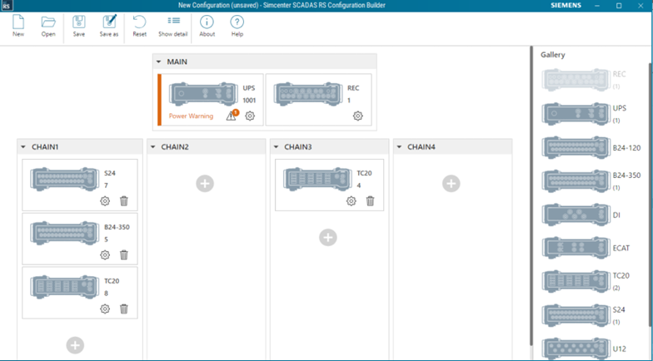
Task: Click the Power Warning triangle alert icon
Action: [232, 116]
